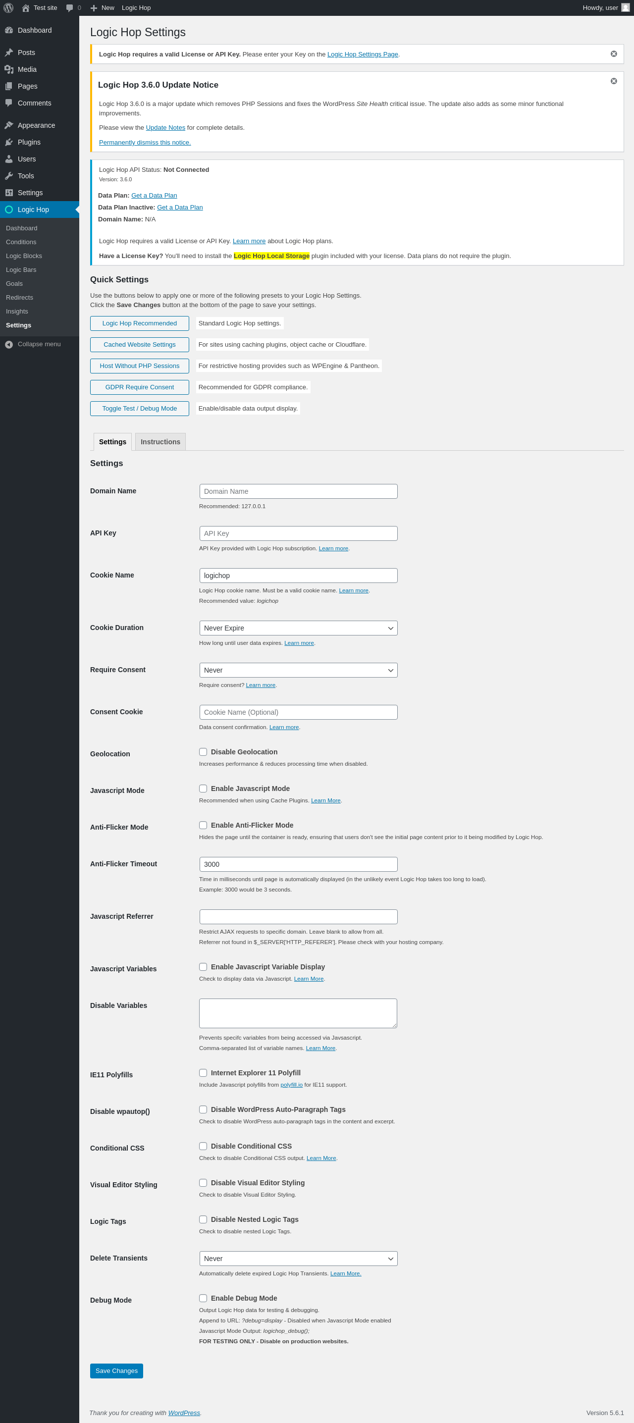Image resolution: width=634 pixels, height=1423 pixels.
Task: Switch to the Instructions tab
Action: tap(160, 441)
